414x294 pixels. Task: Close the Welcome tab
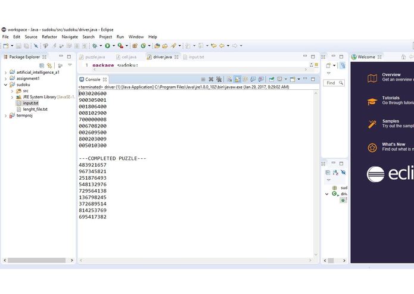(379, 57)
